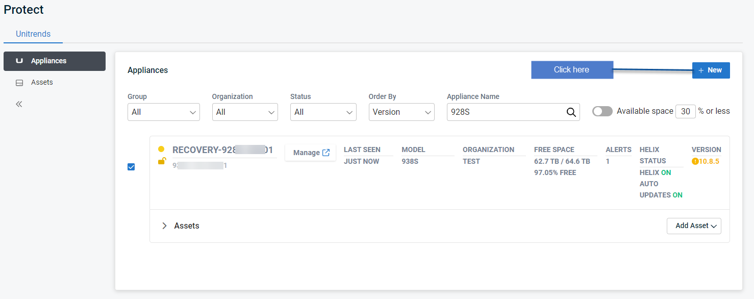Open the Status filter dropdown

[323, 112]
